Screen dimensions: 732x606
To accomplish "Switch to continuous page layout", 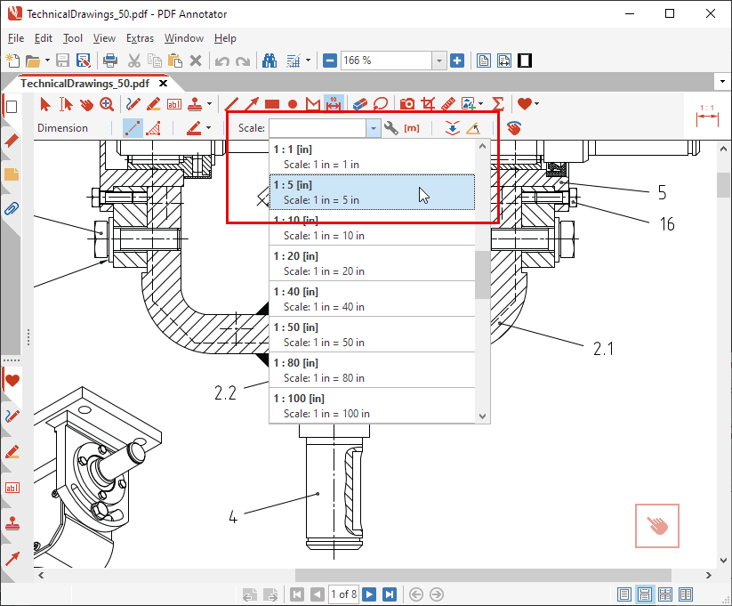I will 645,594.
